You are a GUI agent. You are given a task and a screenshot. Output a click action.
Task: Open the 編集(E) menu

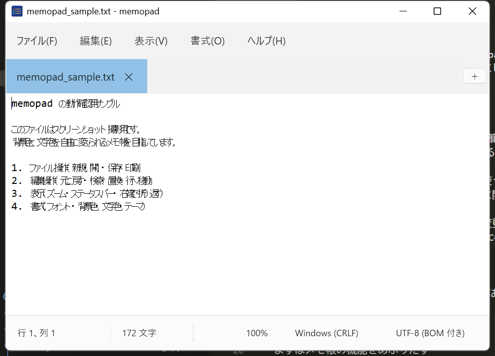pyautogui.click(x=96, y=41)
